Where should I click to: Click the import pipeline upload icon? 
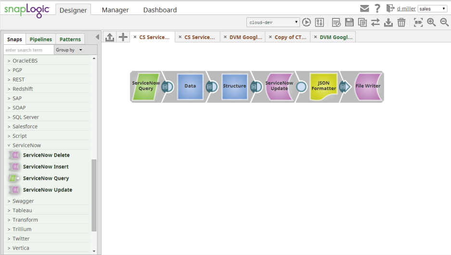coord(110,37)
